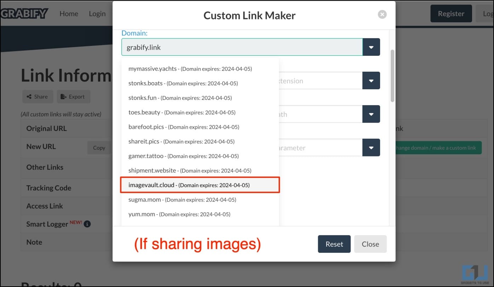Open Smart Logger info icon
Screen dimensions: 494x287
87,224
